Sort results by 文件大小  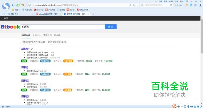37,35
